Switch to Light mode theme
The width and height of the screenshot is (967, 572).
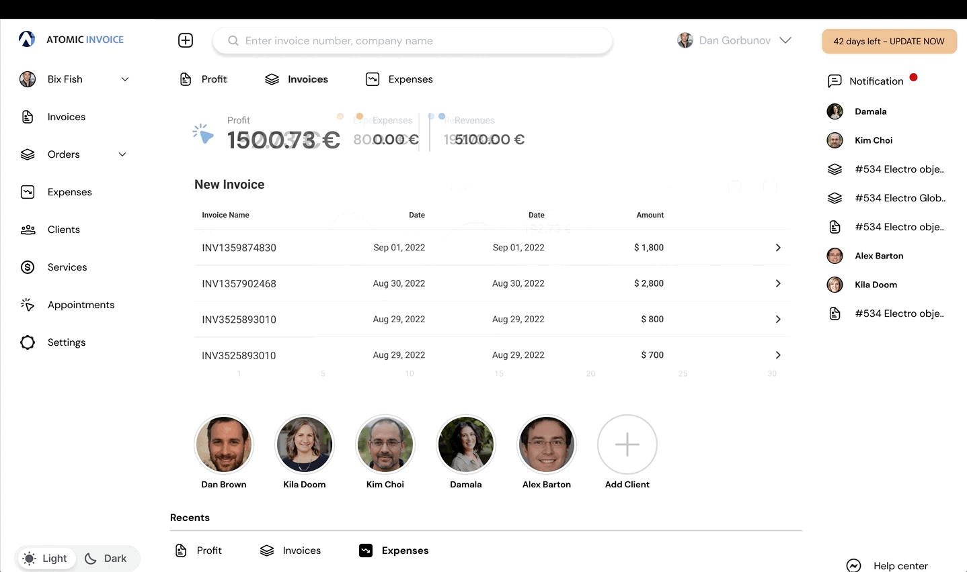[45, 558]
